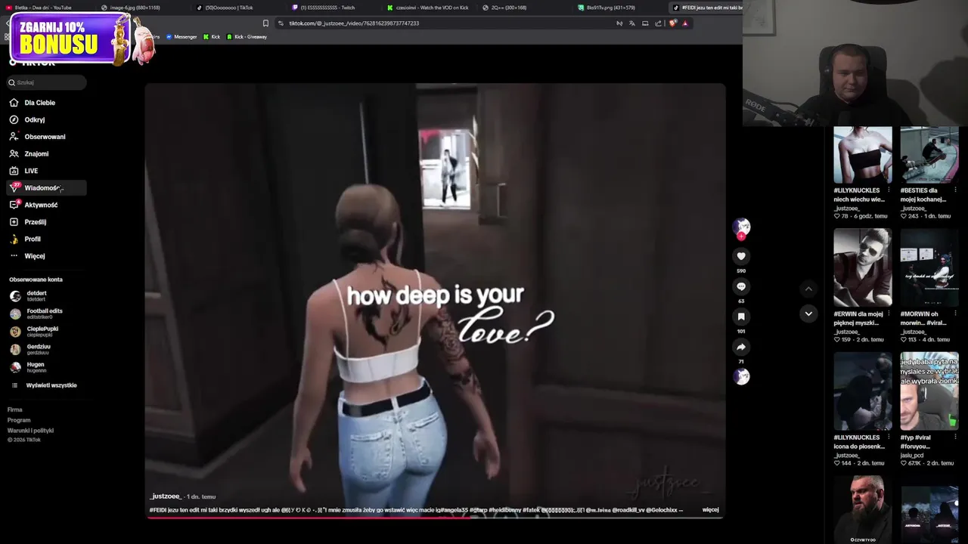The width and height of the screenshot is (968, 544).
Task: Open the spinning music disc below share
Action: [741, 376]
